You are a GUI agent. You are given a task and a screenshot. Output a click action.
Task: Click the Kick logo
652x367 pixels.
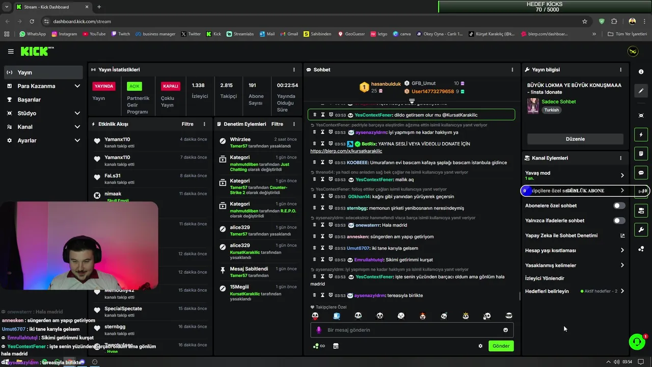pos(37,51)
